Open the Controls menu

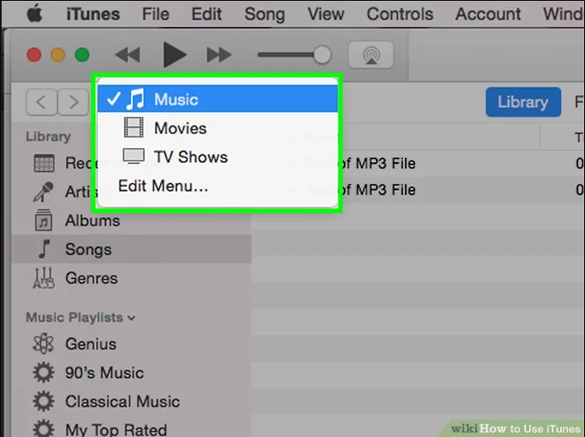click(x=399, y=14)
